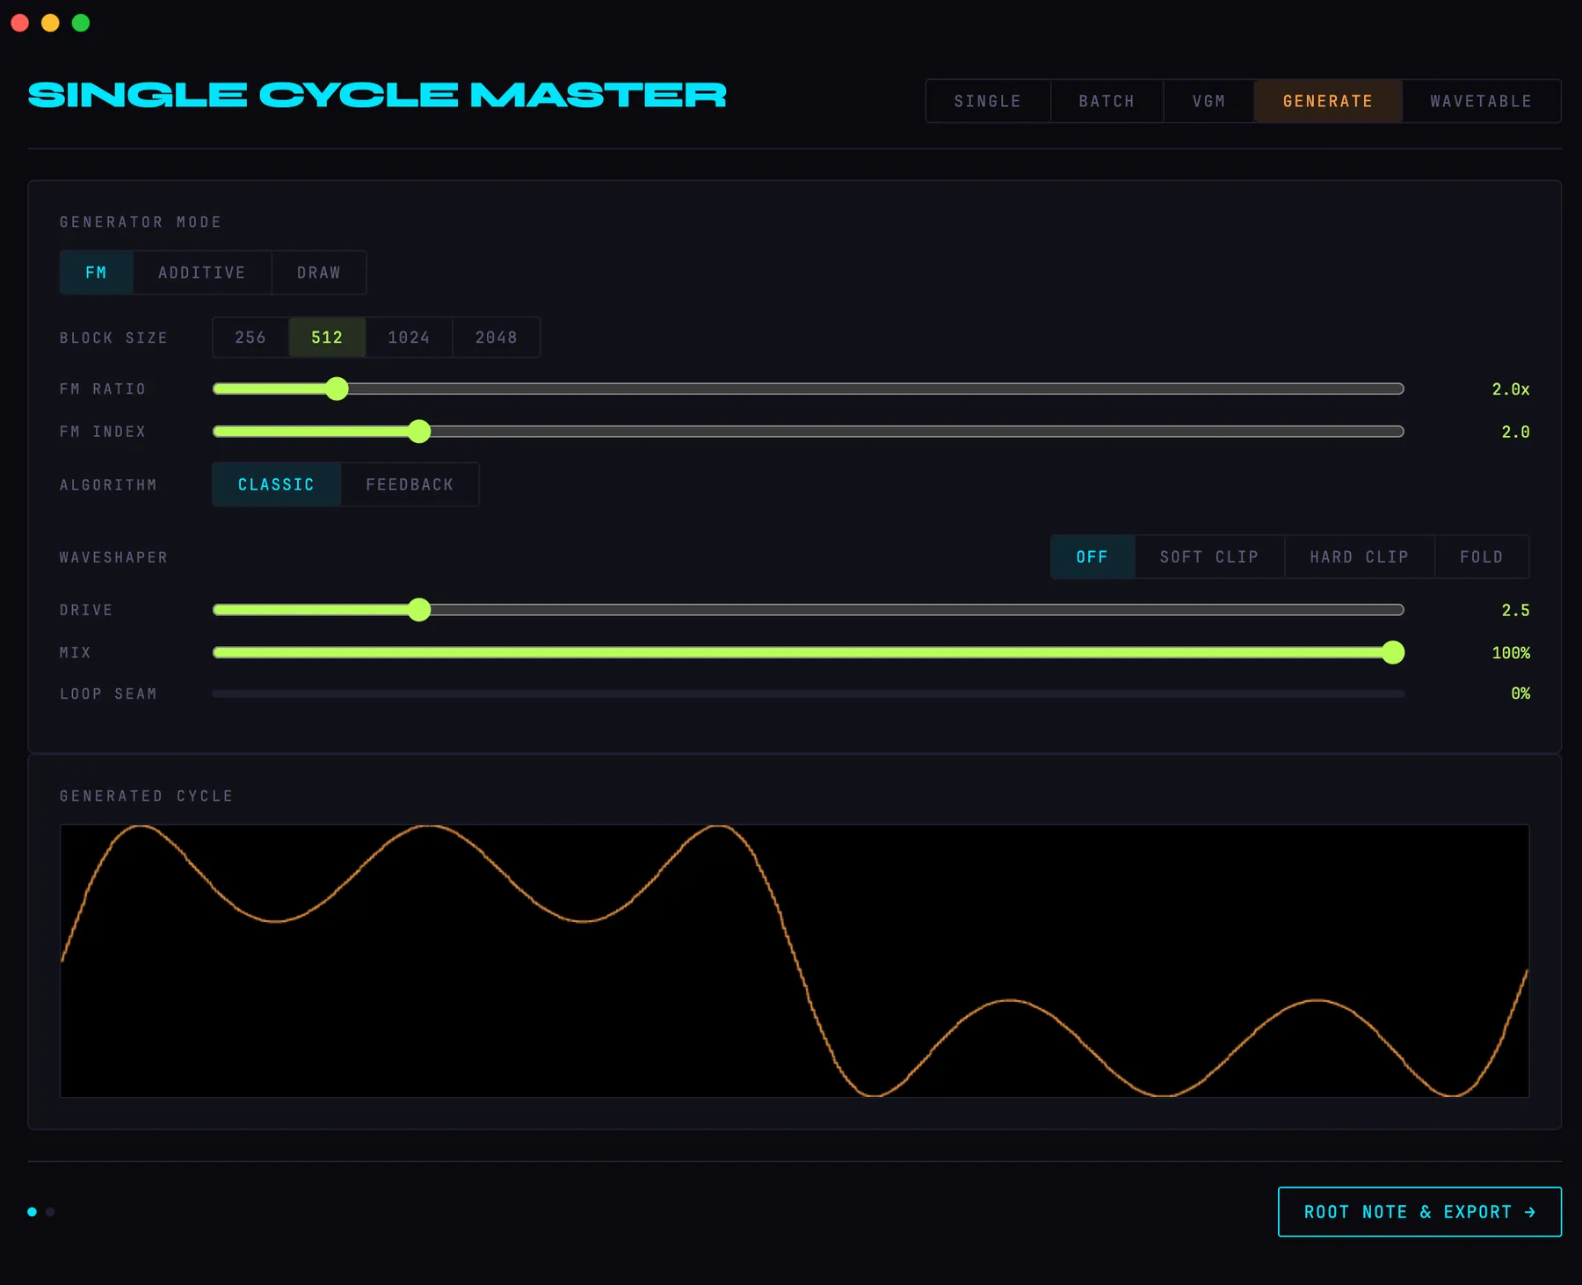Switch to the Batch tab

tap(1107, 101)
